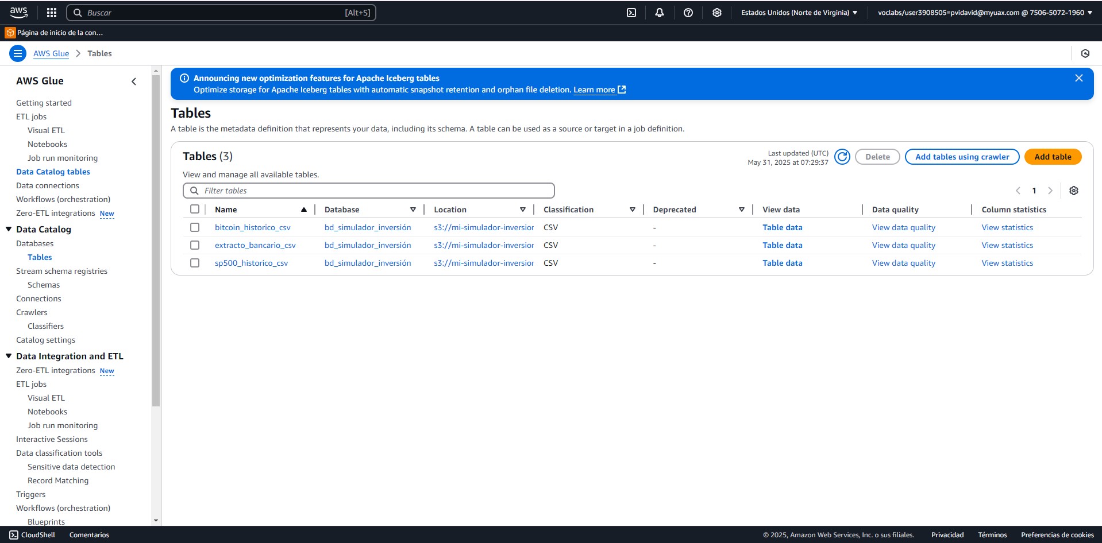The image size is (1102, 543).
Task: Open S3 location of bitcoin_historico_csv
Action: [x=484, y=227]
